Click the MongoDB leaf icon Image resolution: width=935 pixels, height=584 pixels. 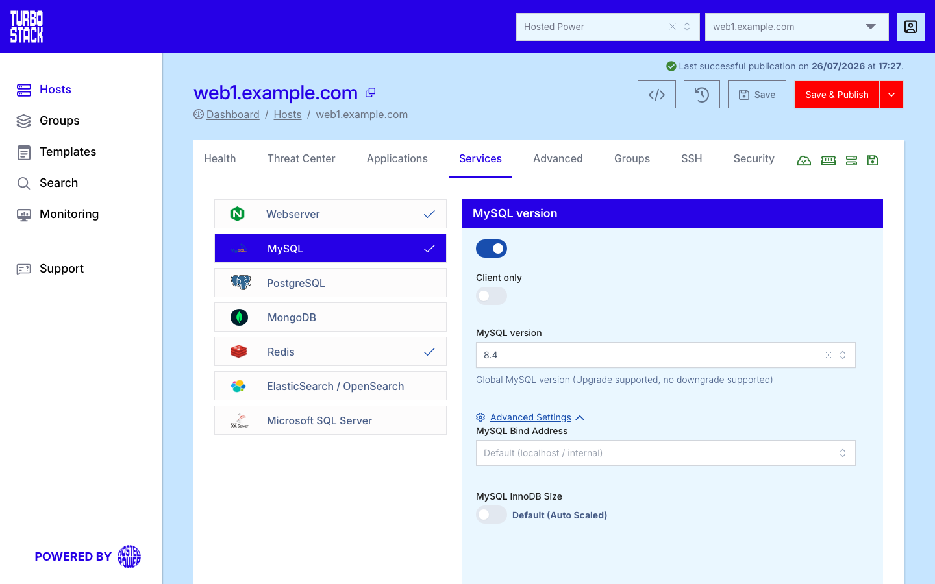[x=240, y=317]
